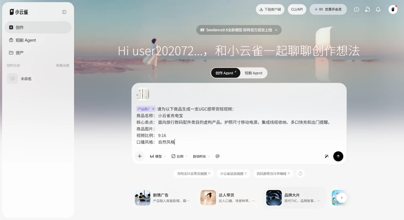404x220 pixels.
Task: Click the 小云雀 logo in sidebar
Action: click(19, 12)
